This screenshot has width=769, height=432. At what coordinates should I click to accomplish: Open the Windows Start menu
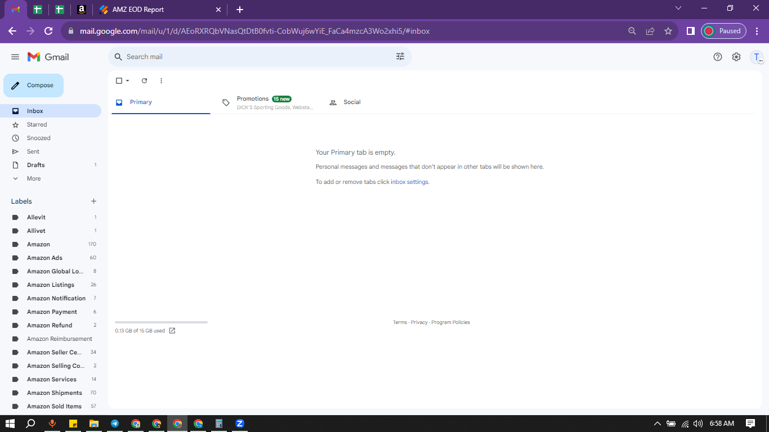coord(10,424)
